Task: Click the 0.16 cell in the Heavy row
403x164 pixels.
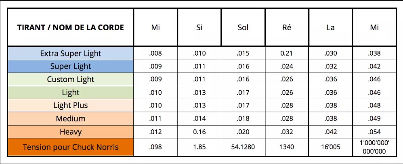Action: [x=199, y=132]
